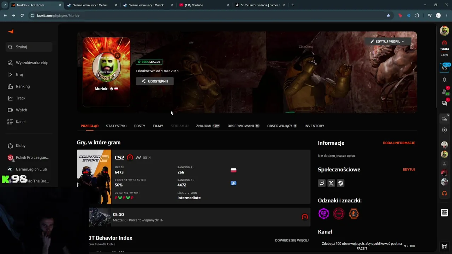Open the Twitch social link icon
452x254 pixels.
[x=322, y=183]
